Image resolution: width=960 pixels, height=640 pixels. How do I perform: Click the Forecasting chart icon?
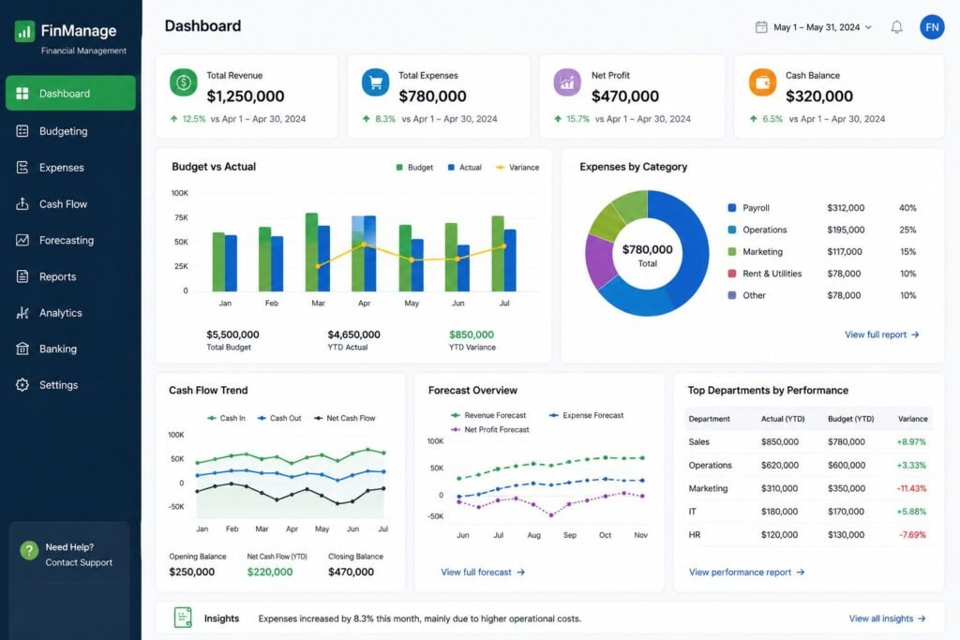(22, 240)
